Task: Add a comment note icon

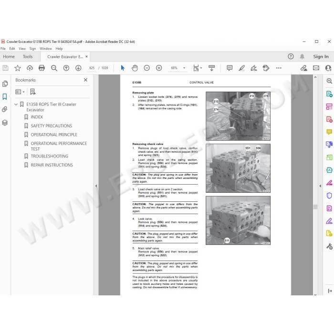Action: (x=230, y=68)
